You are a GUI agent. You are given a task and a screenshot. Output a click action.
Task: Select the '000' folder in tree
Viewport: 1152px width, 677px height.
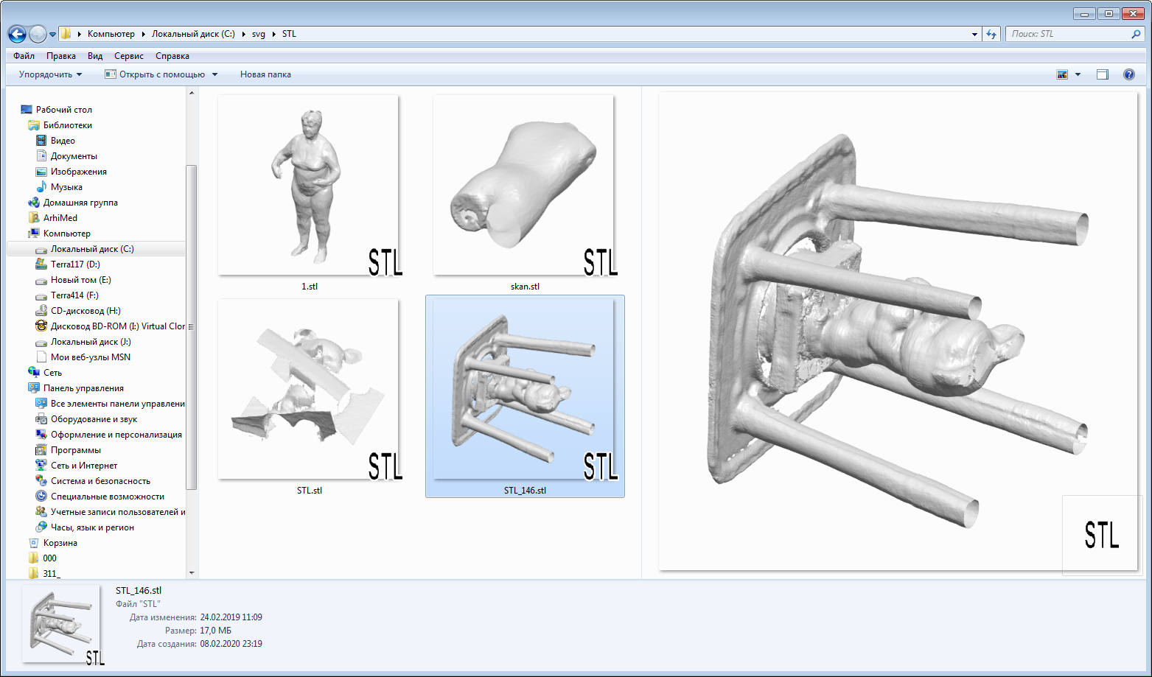[x=49, y=558]
